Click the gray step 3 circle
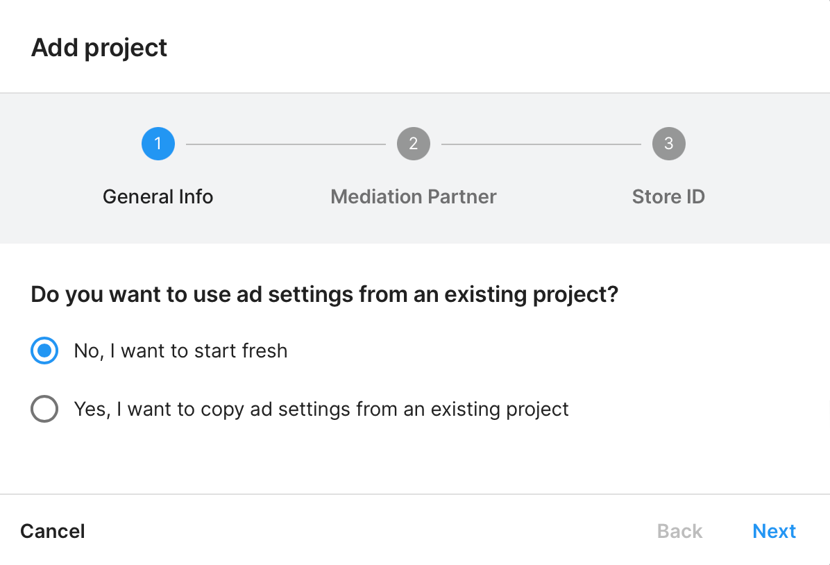 coord(668,144)
